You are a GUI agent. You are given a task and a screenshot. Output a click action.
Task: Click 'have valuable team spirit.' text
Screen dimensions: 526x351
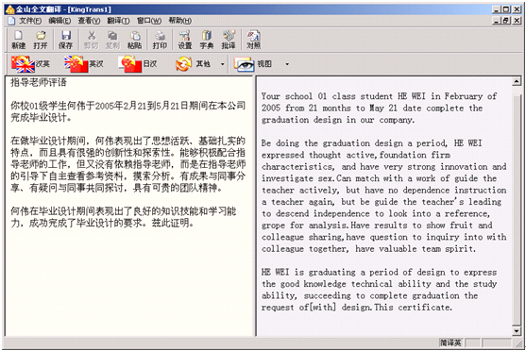(416, 249)
